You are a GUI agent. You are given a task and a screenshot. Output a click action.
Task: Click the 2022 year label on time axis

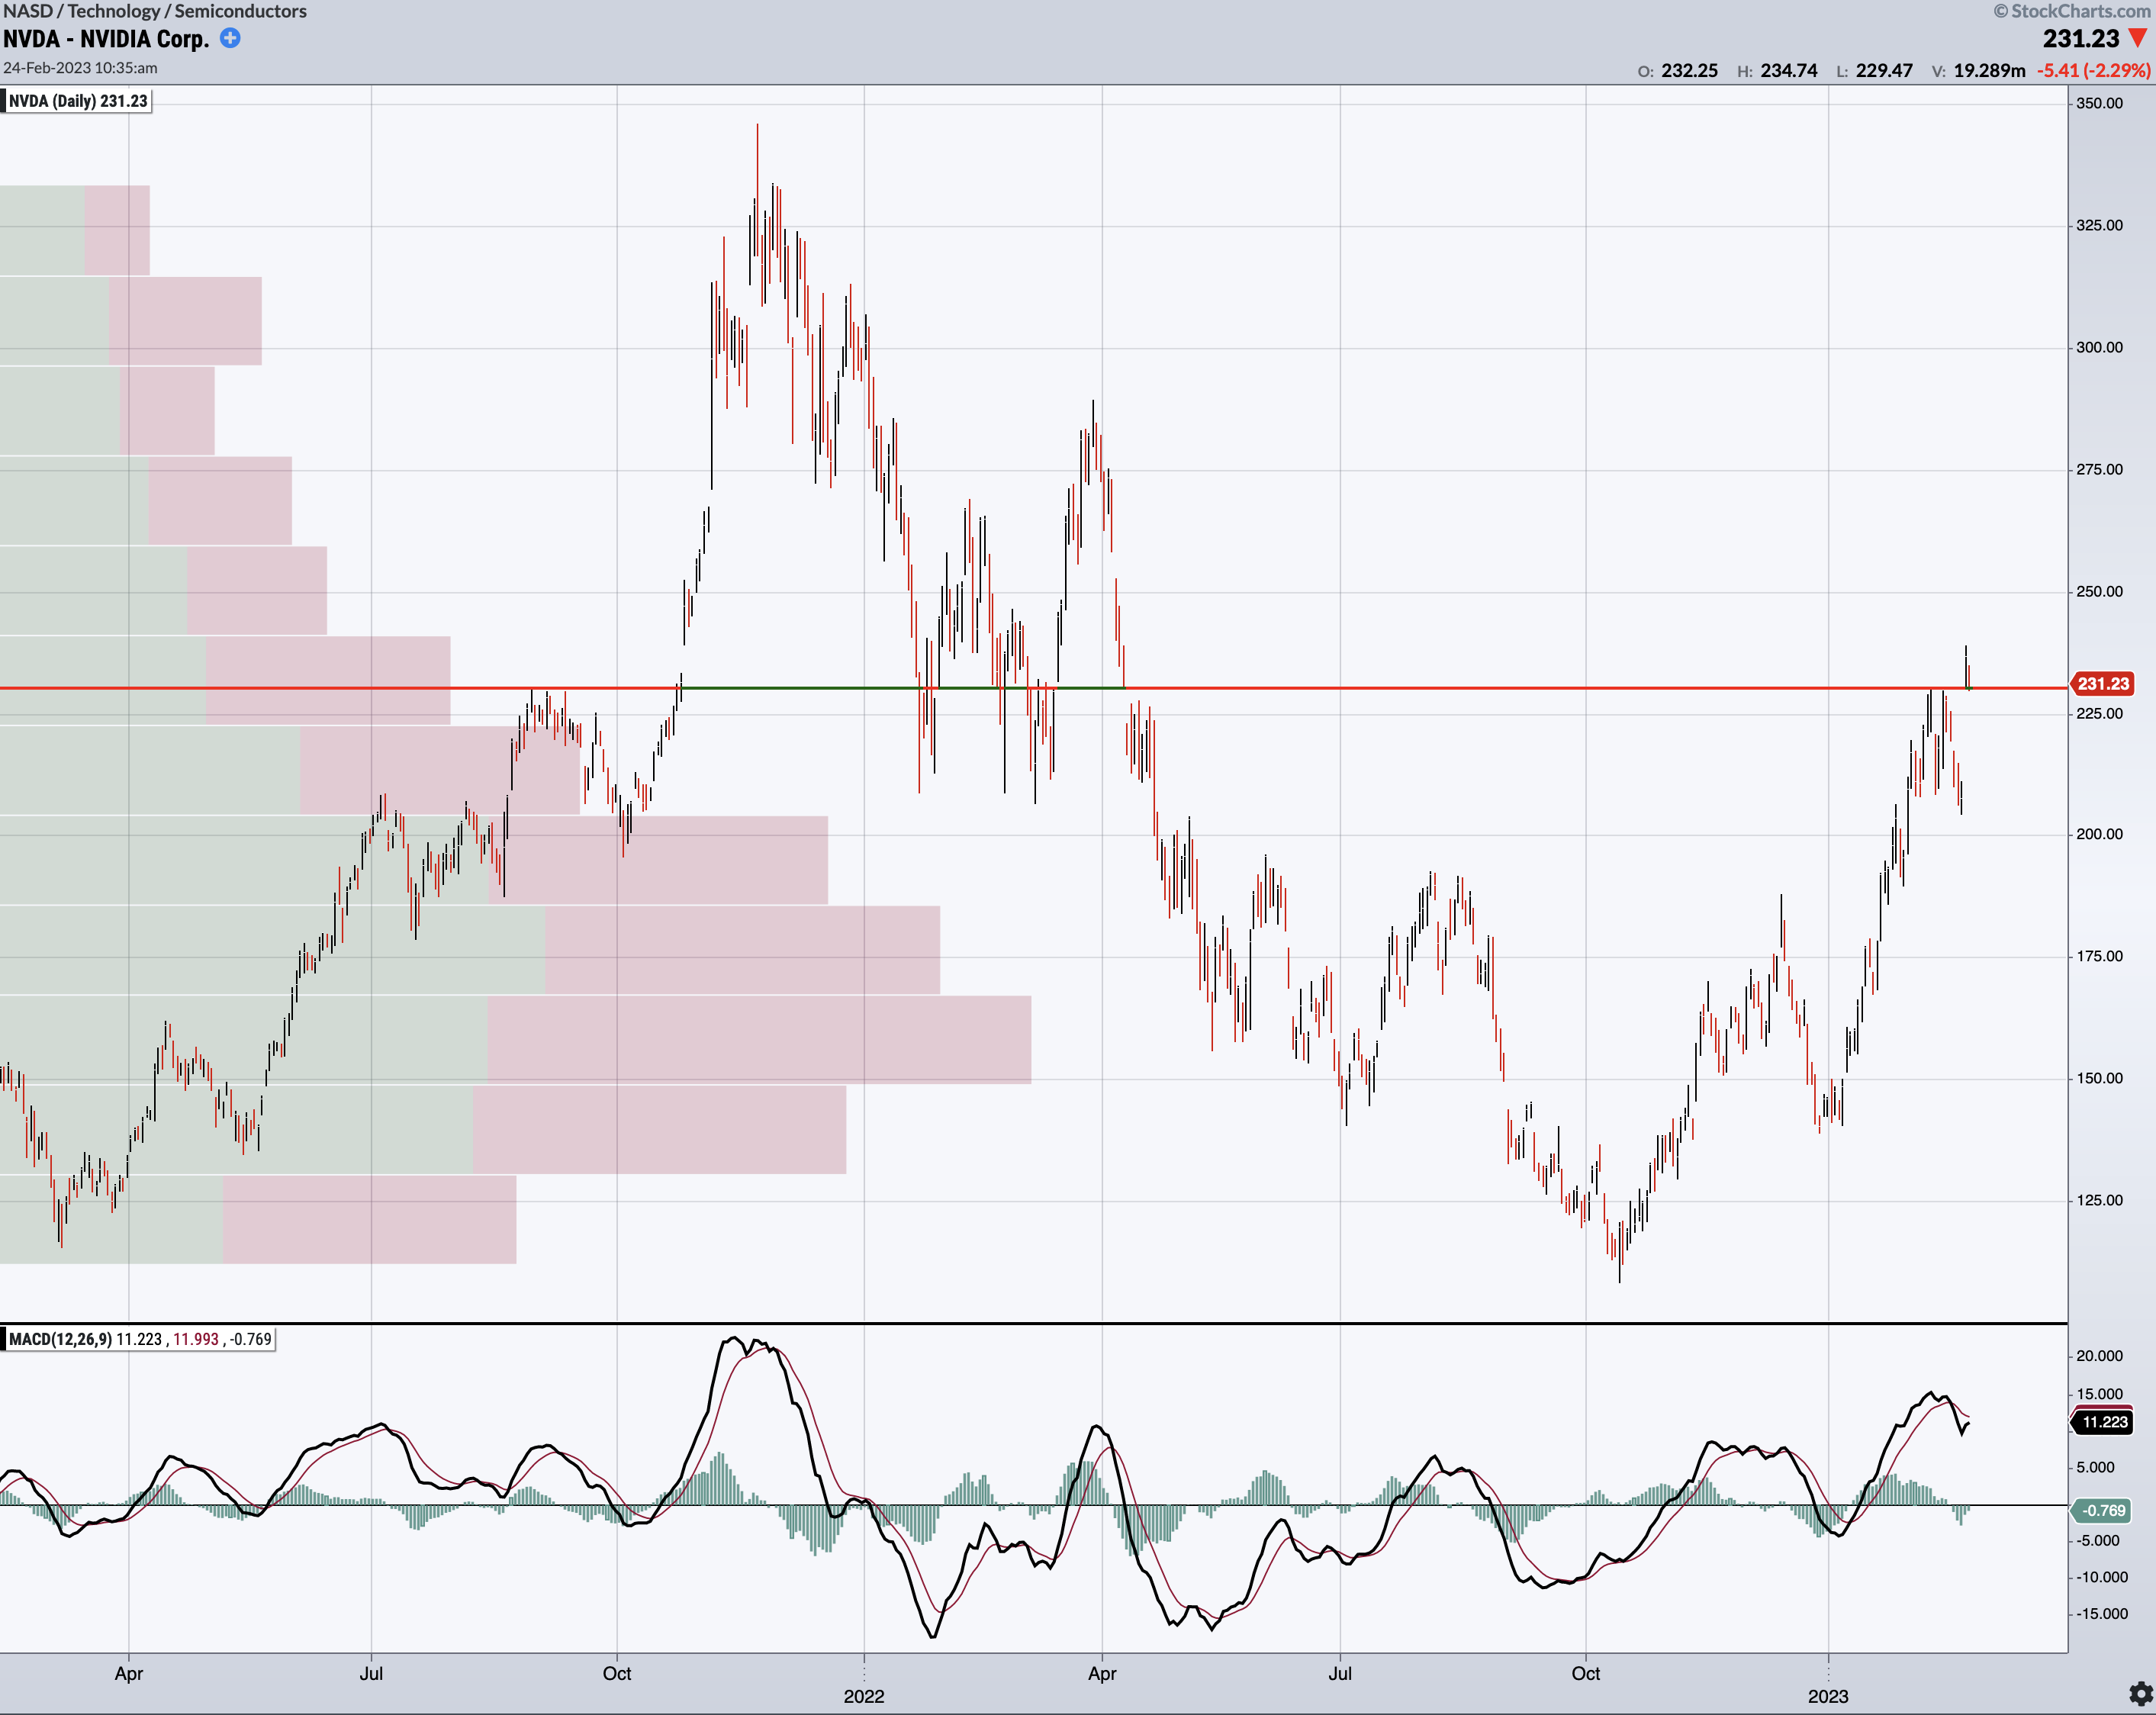click(x=864, y=1697)
